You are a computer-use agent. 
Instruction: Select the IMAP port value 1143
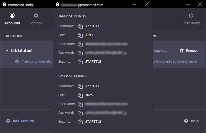coord(89,35)
